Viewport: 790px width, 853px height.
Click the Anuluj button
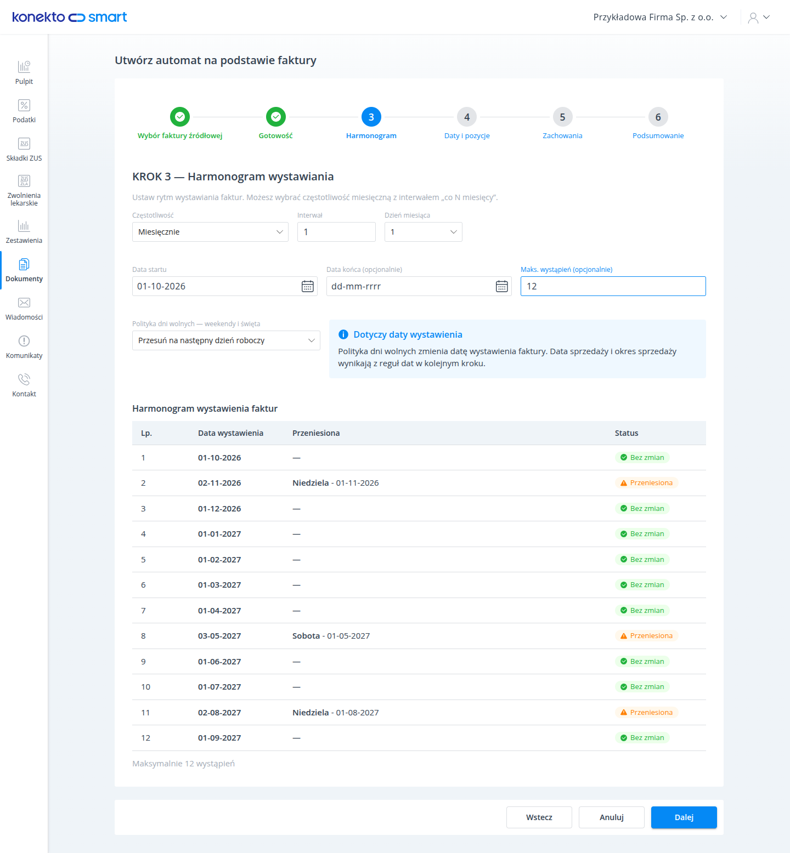(612, 817)
